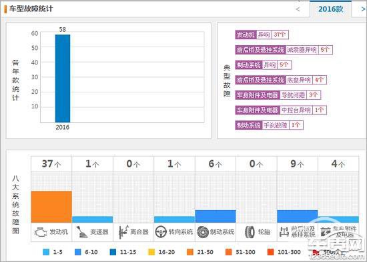Image resolution: width=367 pixels, height=262 pixels.
Task: Click the 6个 brake count header
Action: pyautogui.click(x=216, y=164)
